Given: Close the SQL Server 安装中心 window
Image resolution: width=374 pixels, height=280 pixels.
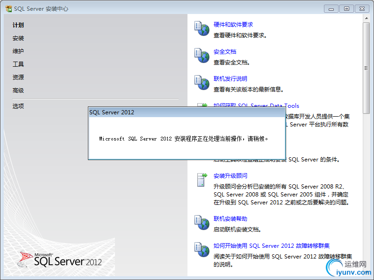Looking at the screenshot, I should coord(362,9).
